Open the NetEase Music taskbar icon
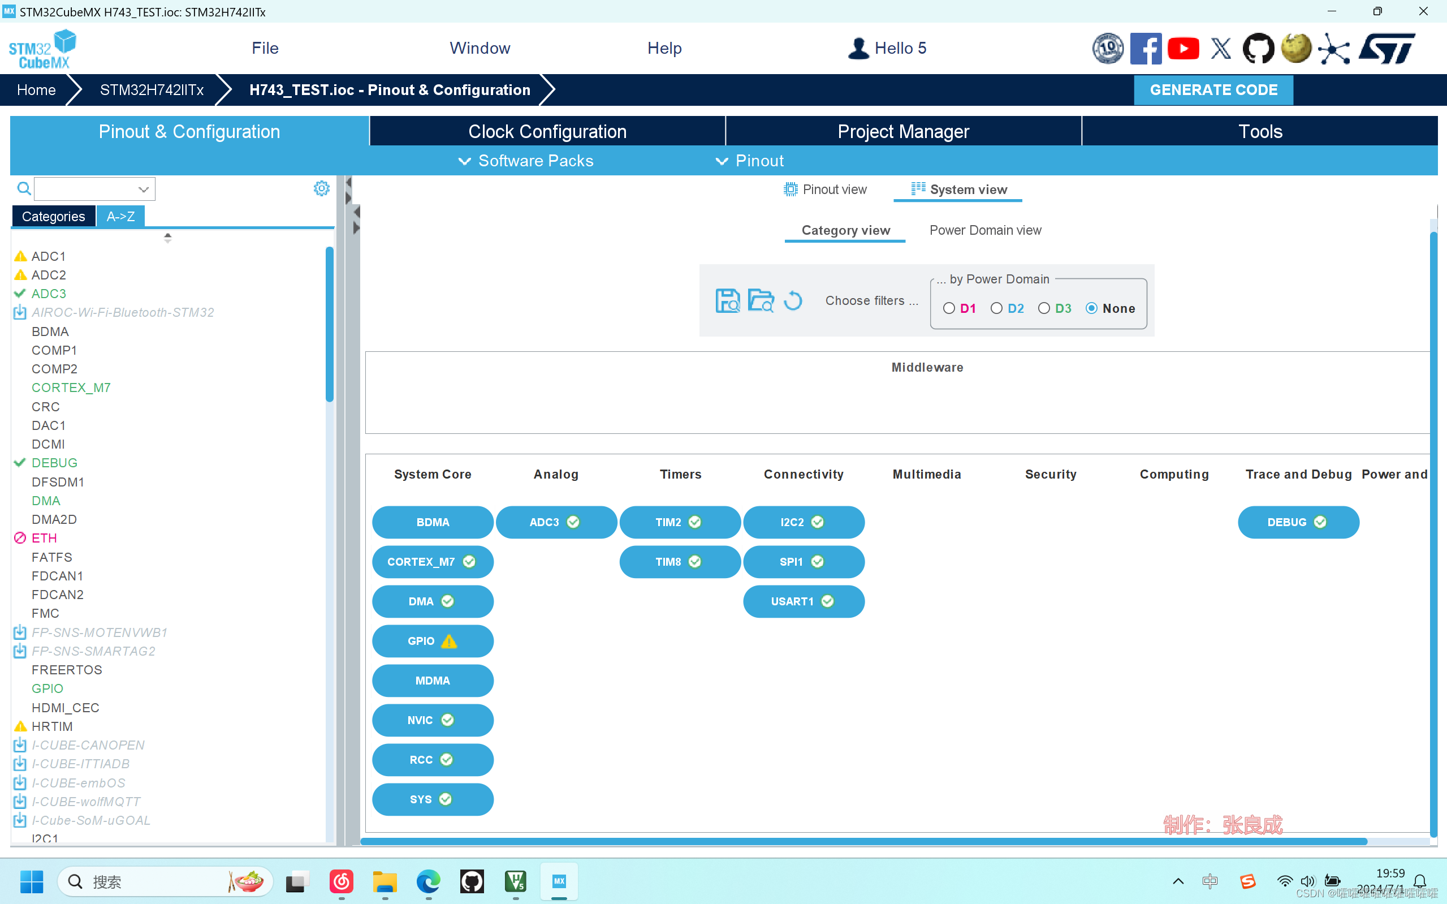 (x=341, y=881)
